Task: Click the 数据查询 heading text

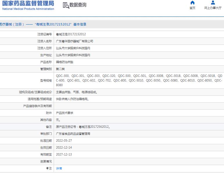Action: (x=78, y=5)
